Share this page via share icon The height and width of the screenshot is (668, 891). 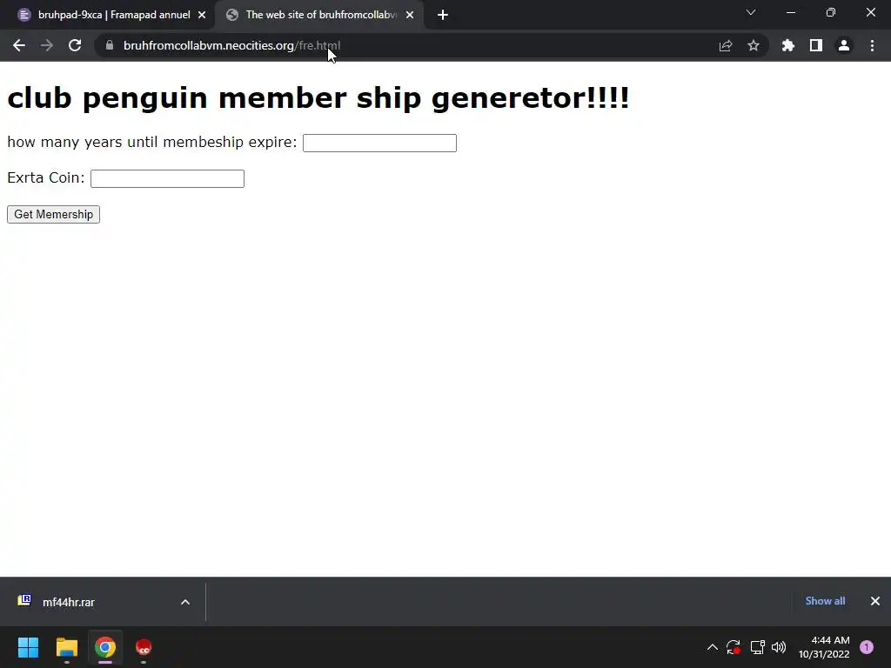tap(726, 45)
